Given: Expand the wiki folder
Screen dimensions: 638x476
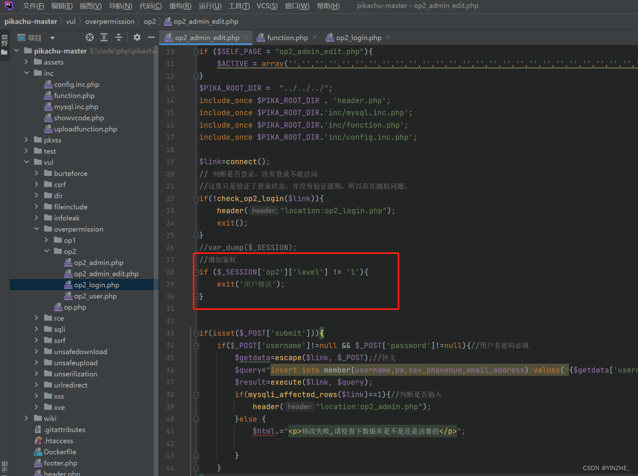Looking at the screenshot, I should pos(26,418).
